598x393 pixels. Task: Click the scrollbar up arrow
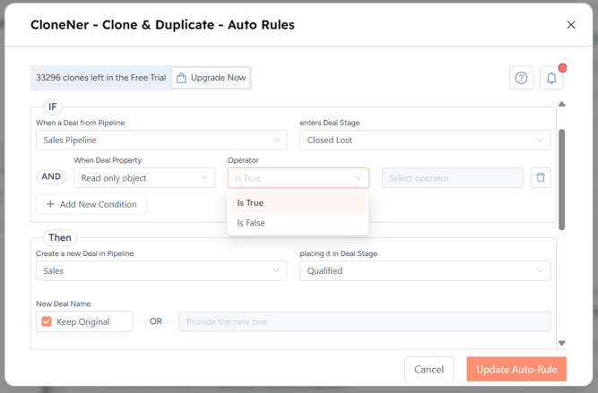pyautogui.click(x=561, y=104)
